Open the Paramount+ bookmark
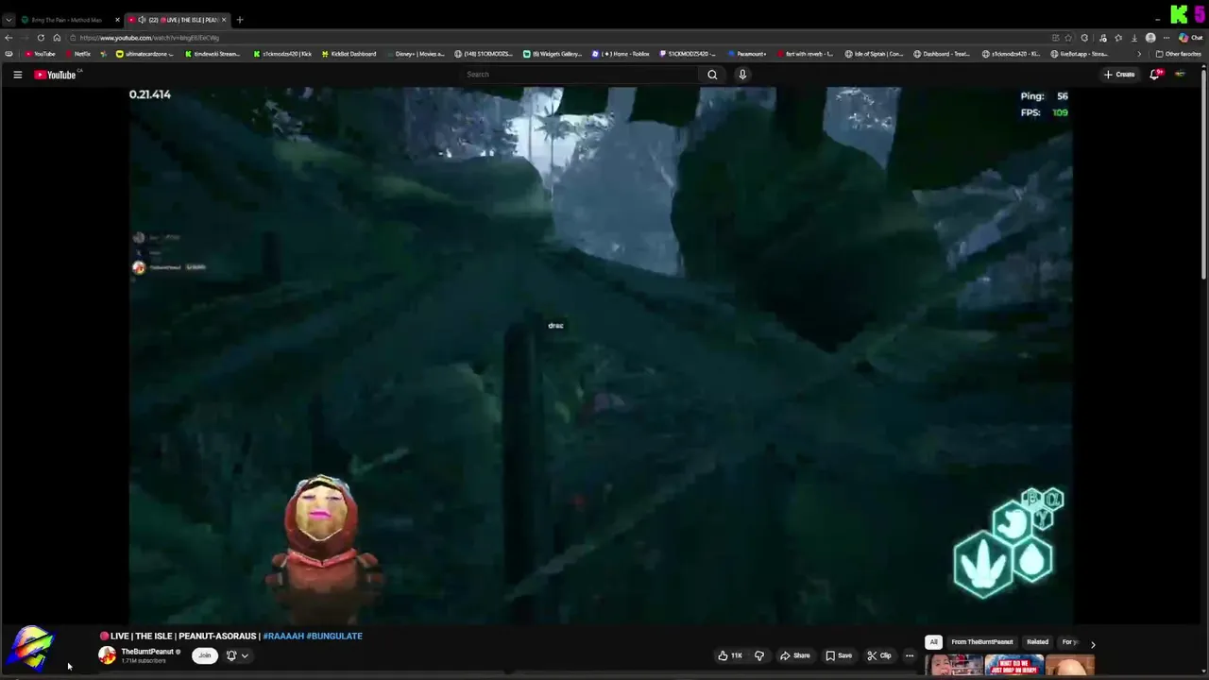Image resolution: width=1209 pixels, height=680 pixels. click(x=747, y=54)
